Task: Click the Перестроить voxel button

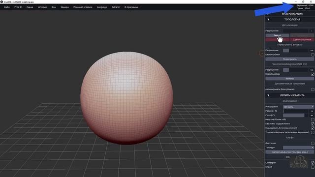Action: click(289, 59)
